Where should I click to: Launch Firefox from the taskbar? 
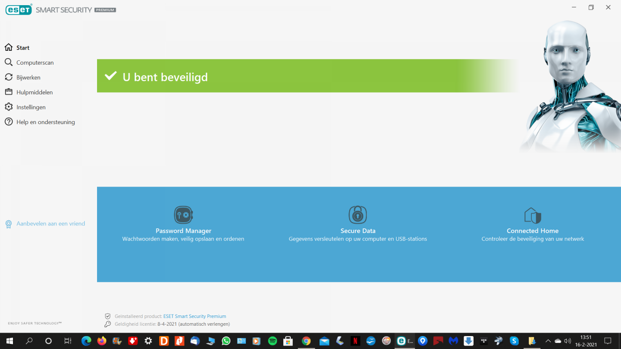[102, 341]
